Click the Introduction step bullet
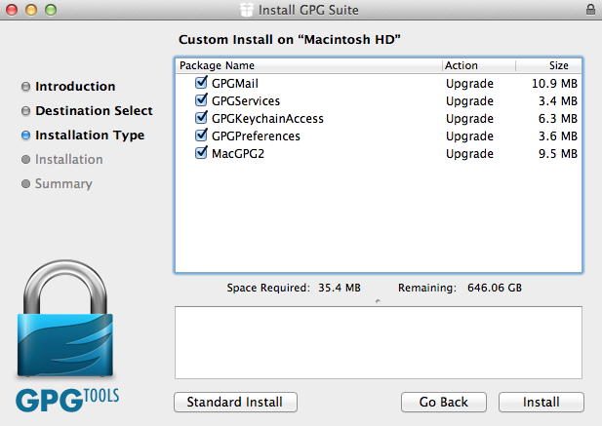This screenshot has height=426, width=602. click(x=25, y=87)
